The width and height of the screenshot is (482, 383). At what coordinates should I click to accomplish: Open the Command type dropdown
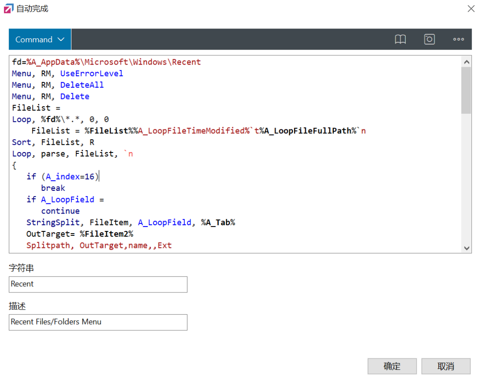pos(40,39)
